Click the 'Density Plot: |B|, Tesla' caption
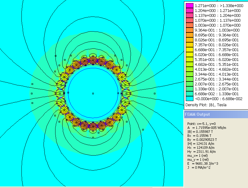 coord(206,105)
